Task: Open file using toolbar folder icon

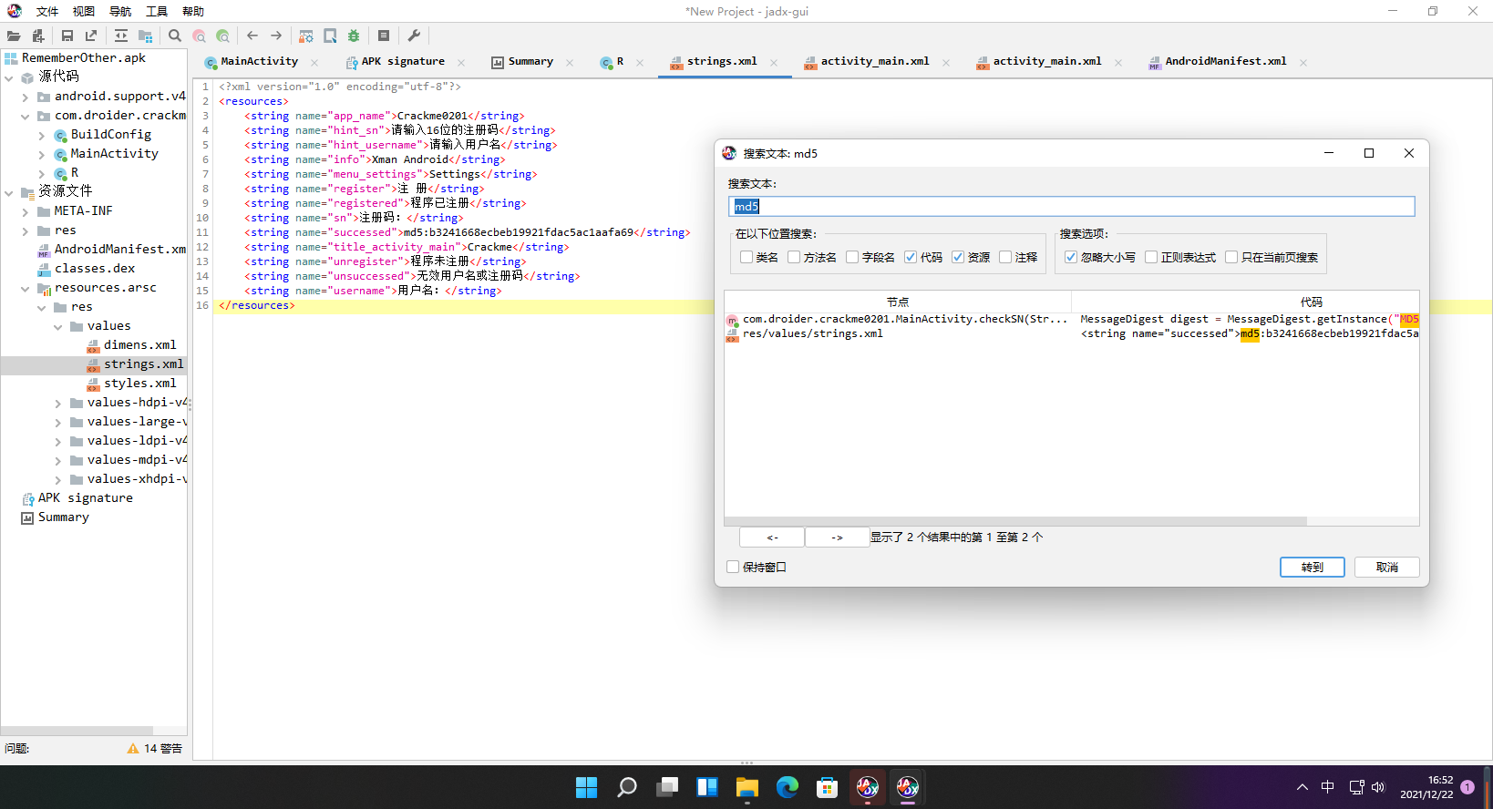Action: click(x=14, y=36)
